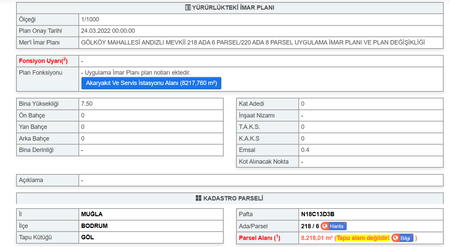450x247 pixels.
Task: Click the GÖL Tapu Kütüğü value
Action: [x=88, y=237]
